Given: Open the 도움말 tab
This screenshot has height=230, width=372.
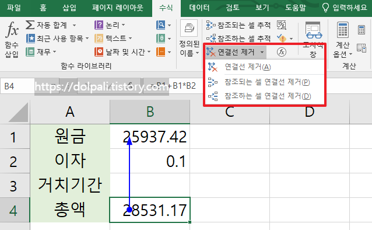Looking at the screenshot, I should (296, 8).
